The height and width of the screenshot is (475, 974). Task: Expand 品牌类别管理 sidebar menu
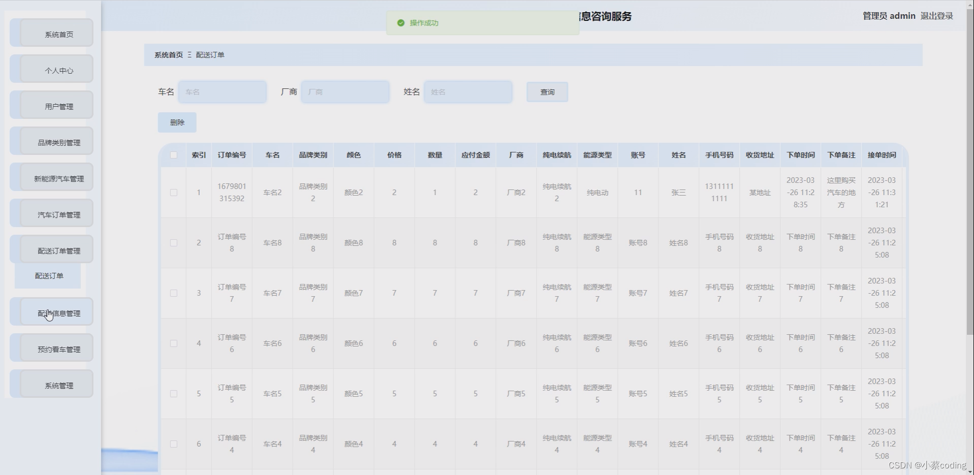56,142
